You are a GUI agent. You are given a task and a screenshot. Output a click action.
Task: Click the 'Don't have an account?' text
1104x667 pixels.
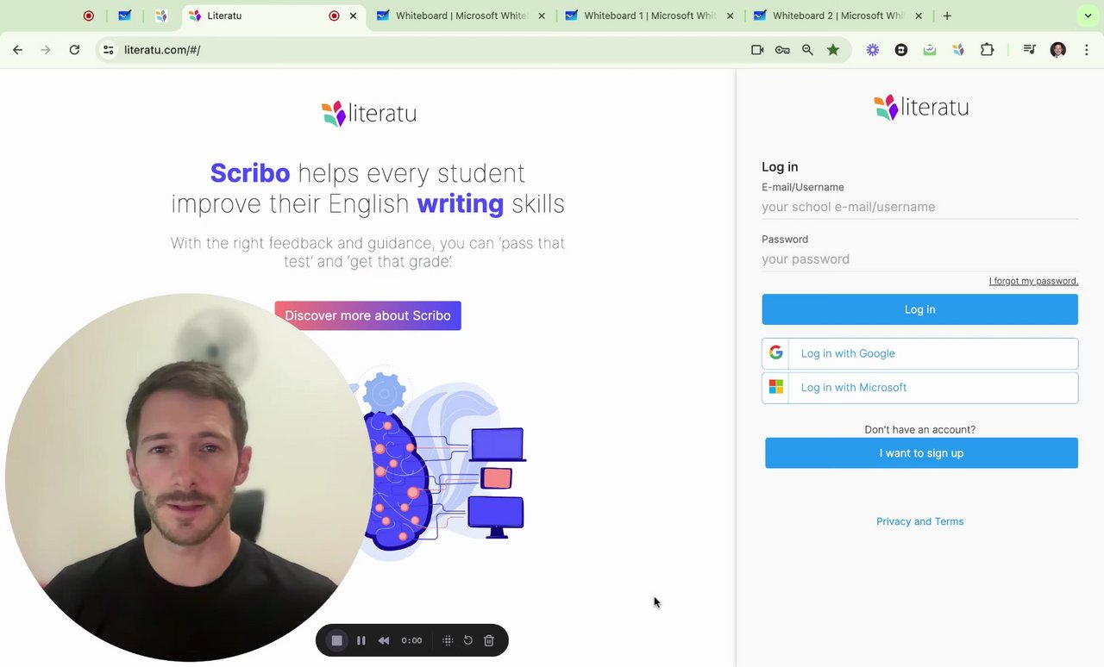(919, 429)
